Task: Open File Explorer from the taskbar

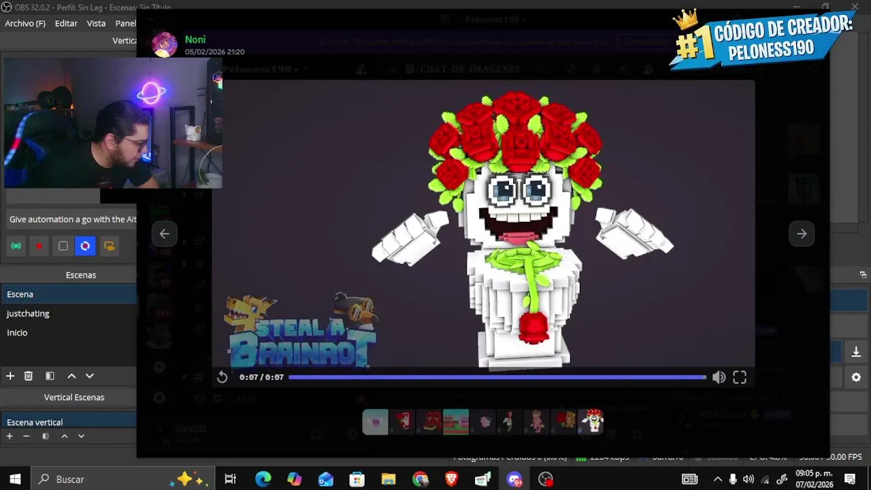Action: (x=389, y=479)
